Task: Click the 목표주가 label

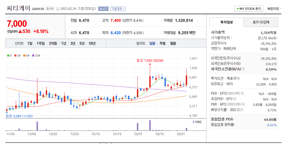Action: point(233,79)
